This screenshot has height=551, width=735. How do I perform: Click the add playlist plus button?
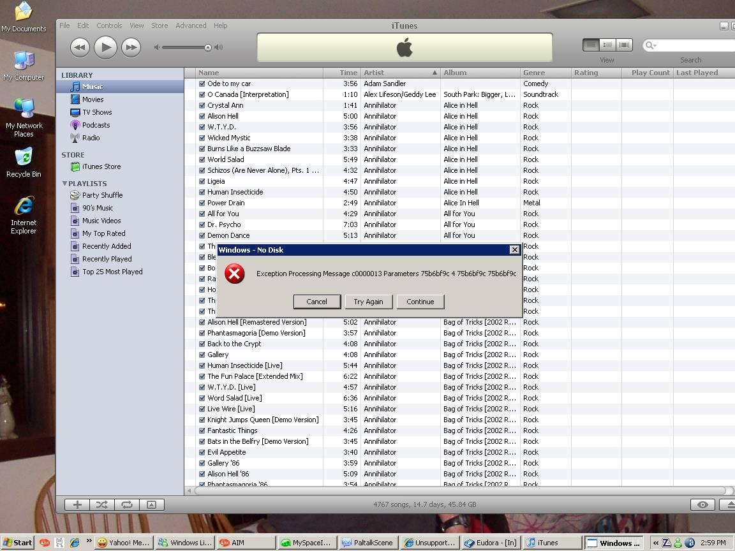coord(77,504)
